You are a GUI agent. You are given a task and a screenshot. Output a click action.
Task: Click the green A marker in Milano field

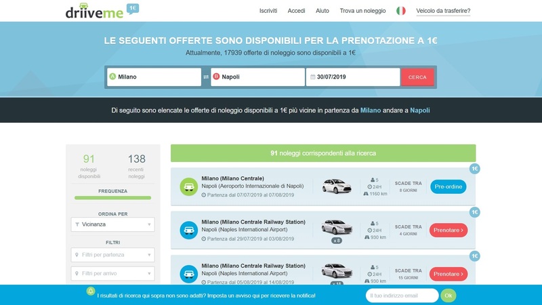(112, 77)
